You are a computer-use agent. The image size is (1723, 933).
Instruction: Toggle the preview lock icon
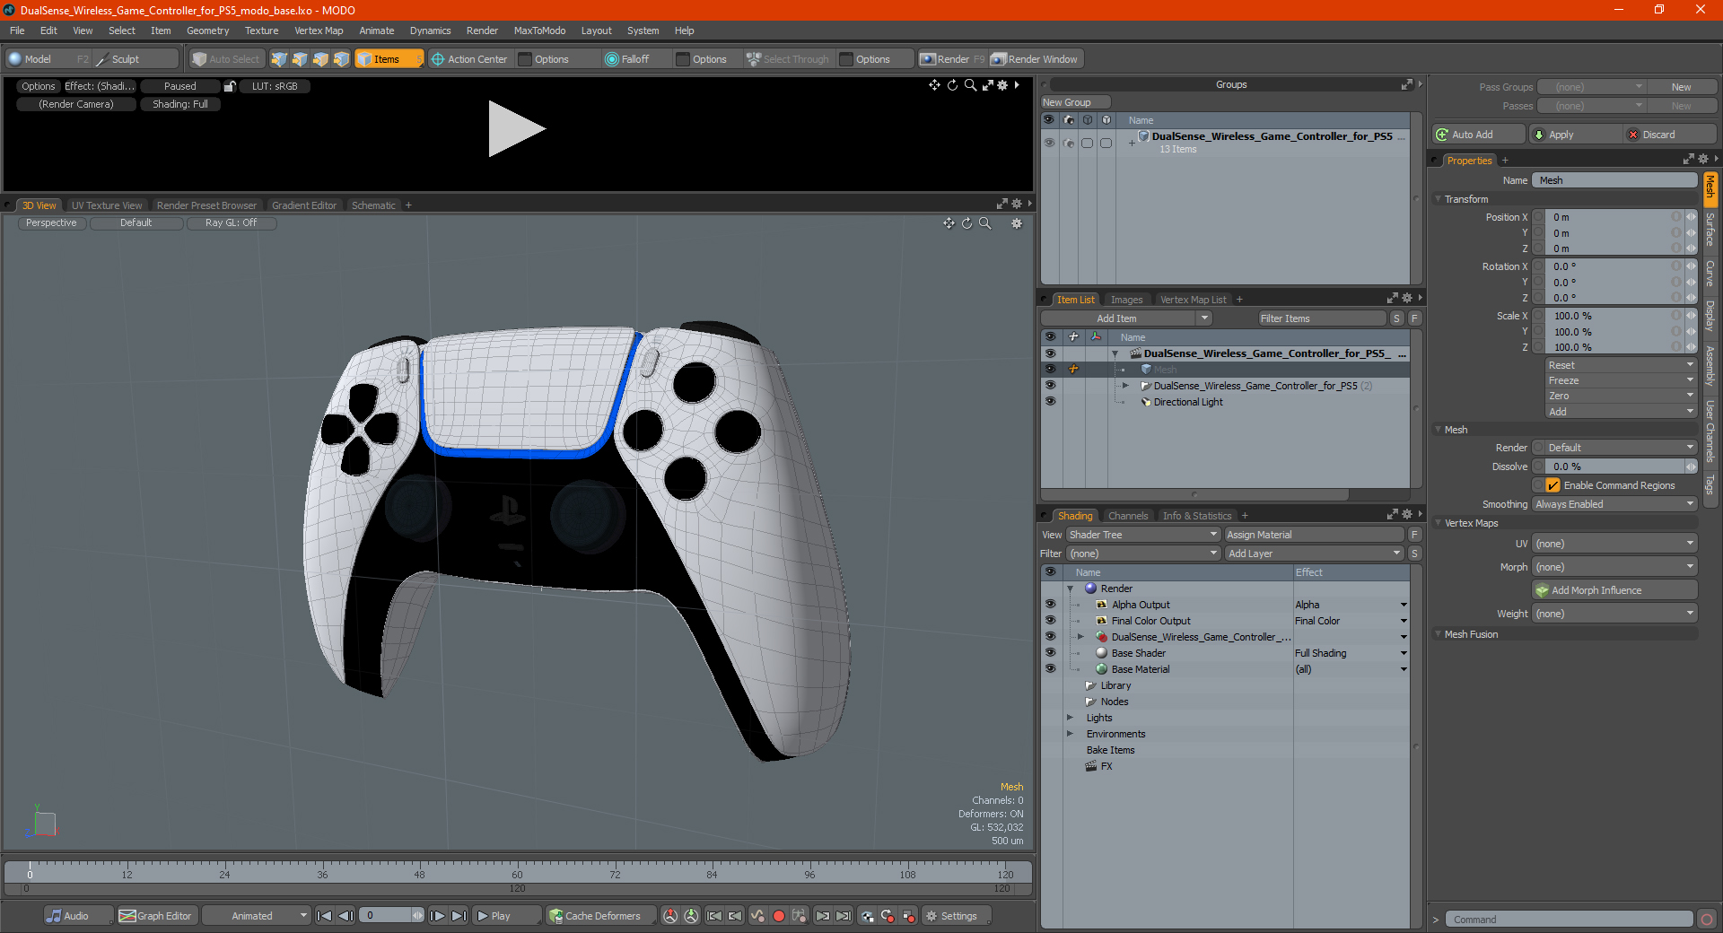[230, 86]
